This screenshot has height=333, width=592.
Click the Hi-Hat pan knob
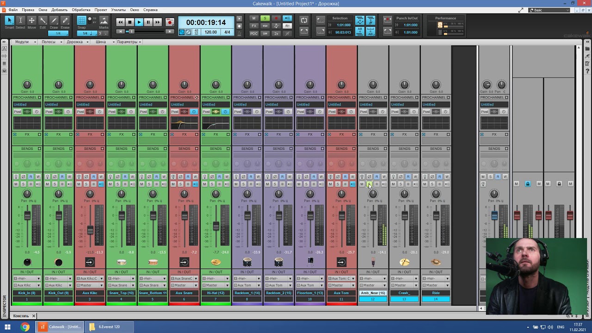click(x=216, y=194)
